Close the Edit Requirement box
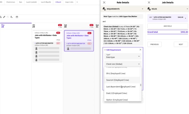Image resolution: width=189 pixels, height=114 pixels. [x=140, y=50]
